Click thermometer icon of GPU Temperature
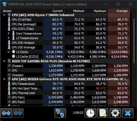The height and width of the screenshot is (121, 137). (x=9, y=84)
